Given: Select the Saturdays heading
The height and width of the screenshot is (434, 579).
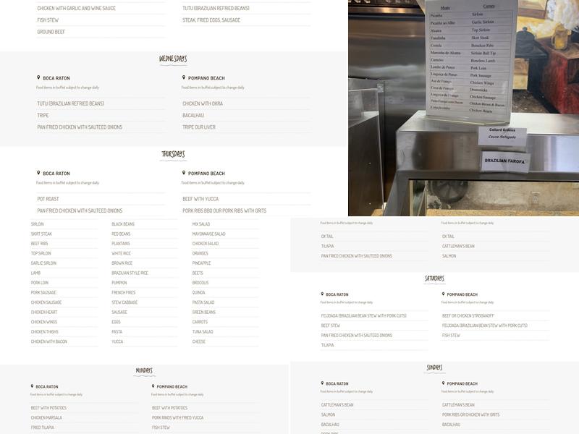Looking at the screenshot, I should coord(434,278).
